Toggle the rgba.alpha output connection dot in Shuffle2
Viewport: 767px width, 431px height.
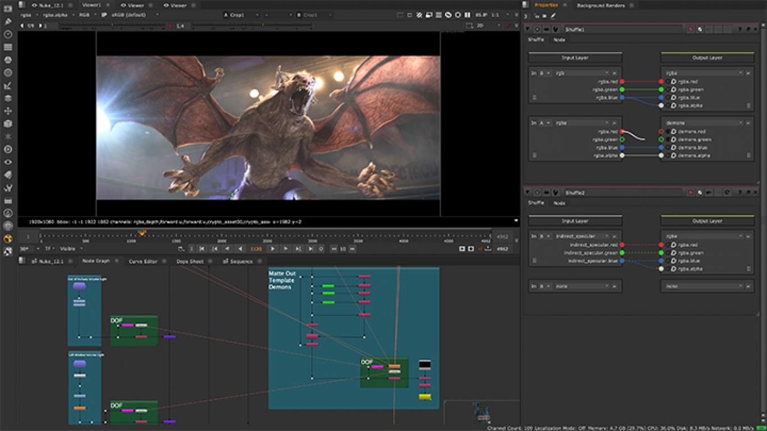pyautogui.click(x=661, y=268)
